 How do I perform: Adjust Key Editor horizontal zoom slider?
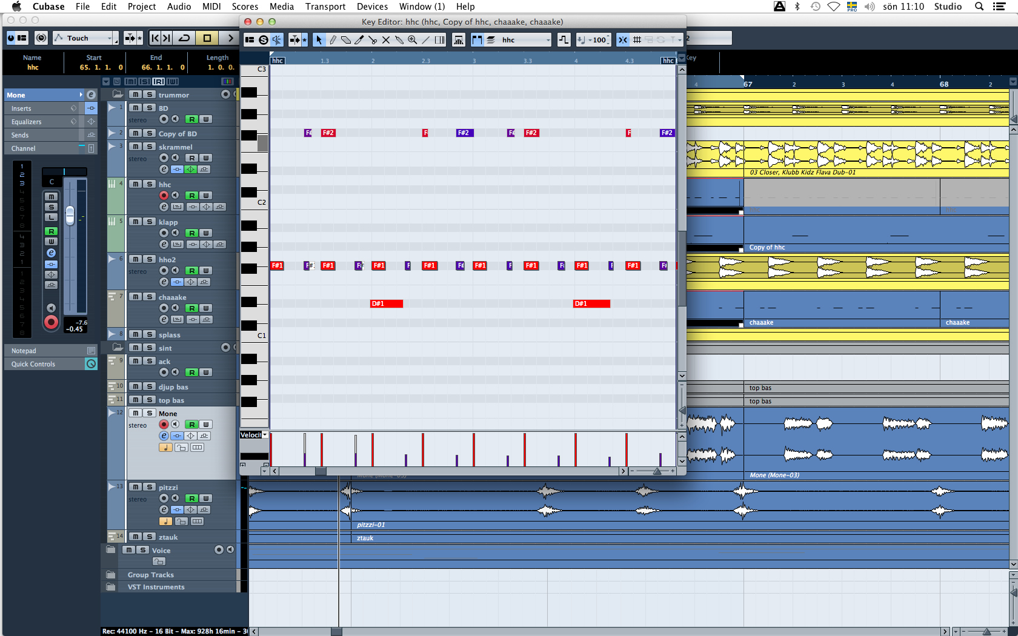(x=657, y=471)
